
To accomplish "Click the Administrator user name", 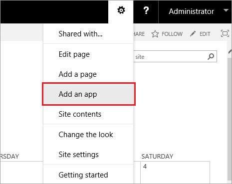I will pyautogui.click(x=191, y=11).
